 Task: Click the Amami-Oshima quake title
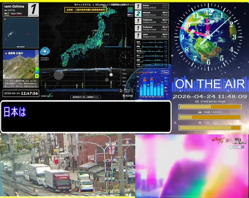pos(14,7)
